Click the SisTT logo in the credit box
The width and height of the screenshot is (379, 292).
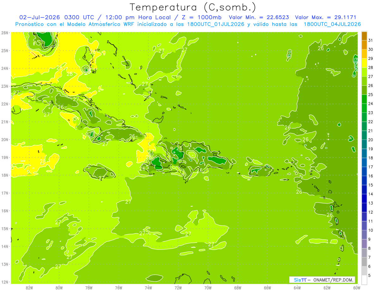click(x=300, y=280)
